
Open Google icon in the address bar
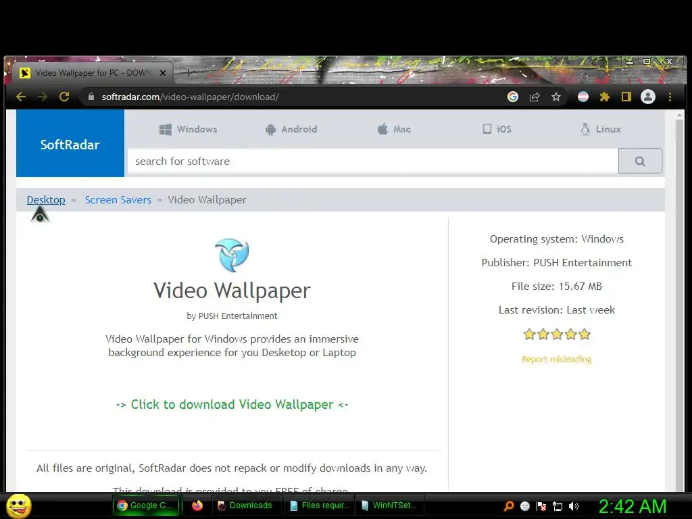click(513, 97)
